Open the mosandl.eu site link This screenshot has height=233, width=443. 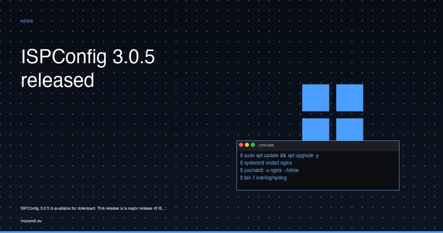click(31, 221)
